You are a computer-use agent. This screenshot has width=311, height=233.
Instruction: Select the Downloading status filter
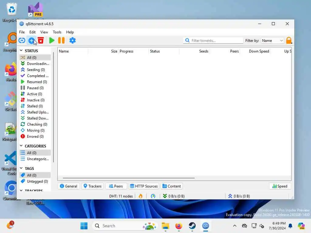[35, 64]
